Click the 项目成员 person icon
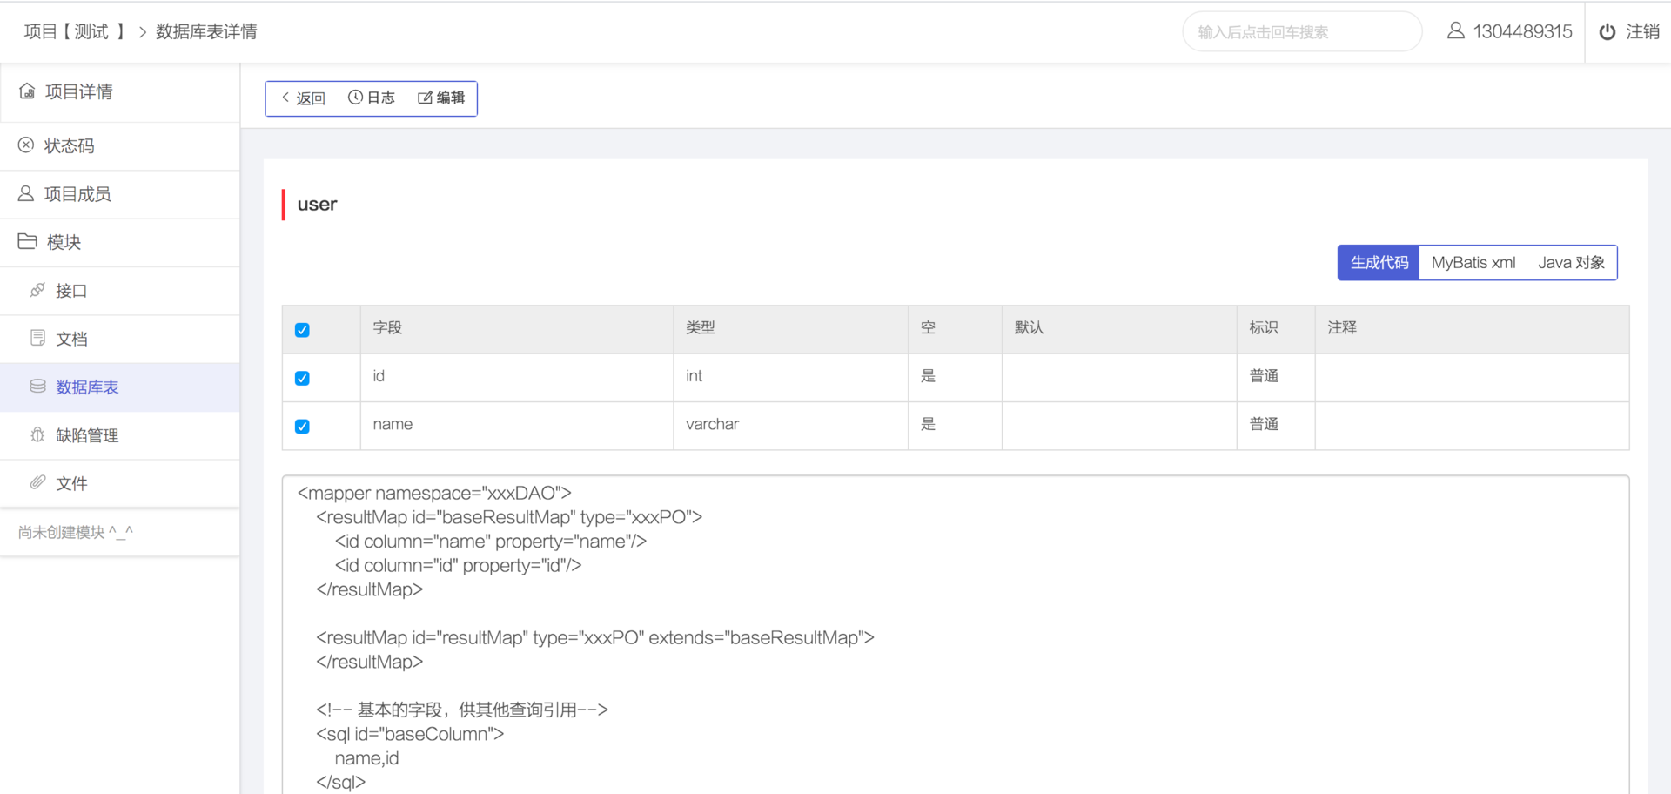 click(26, 193)
